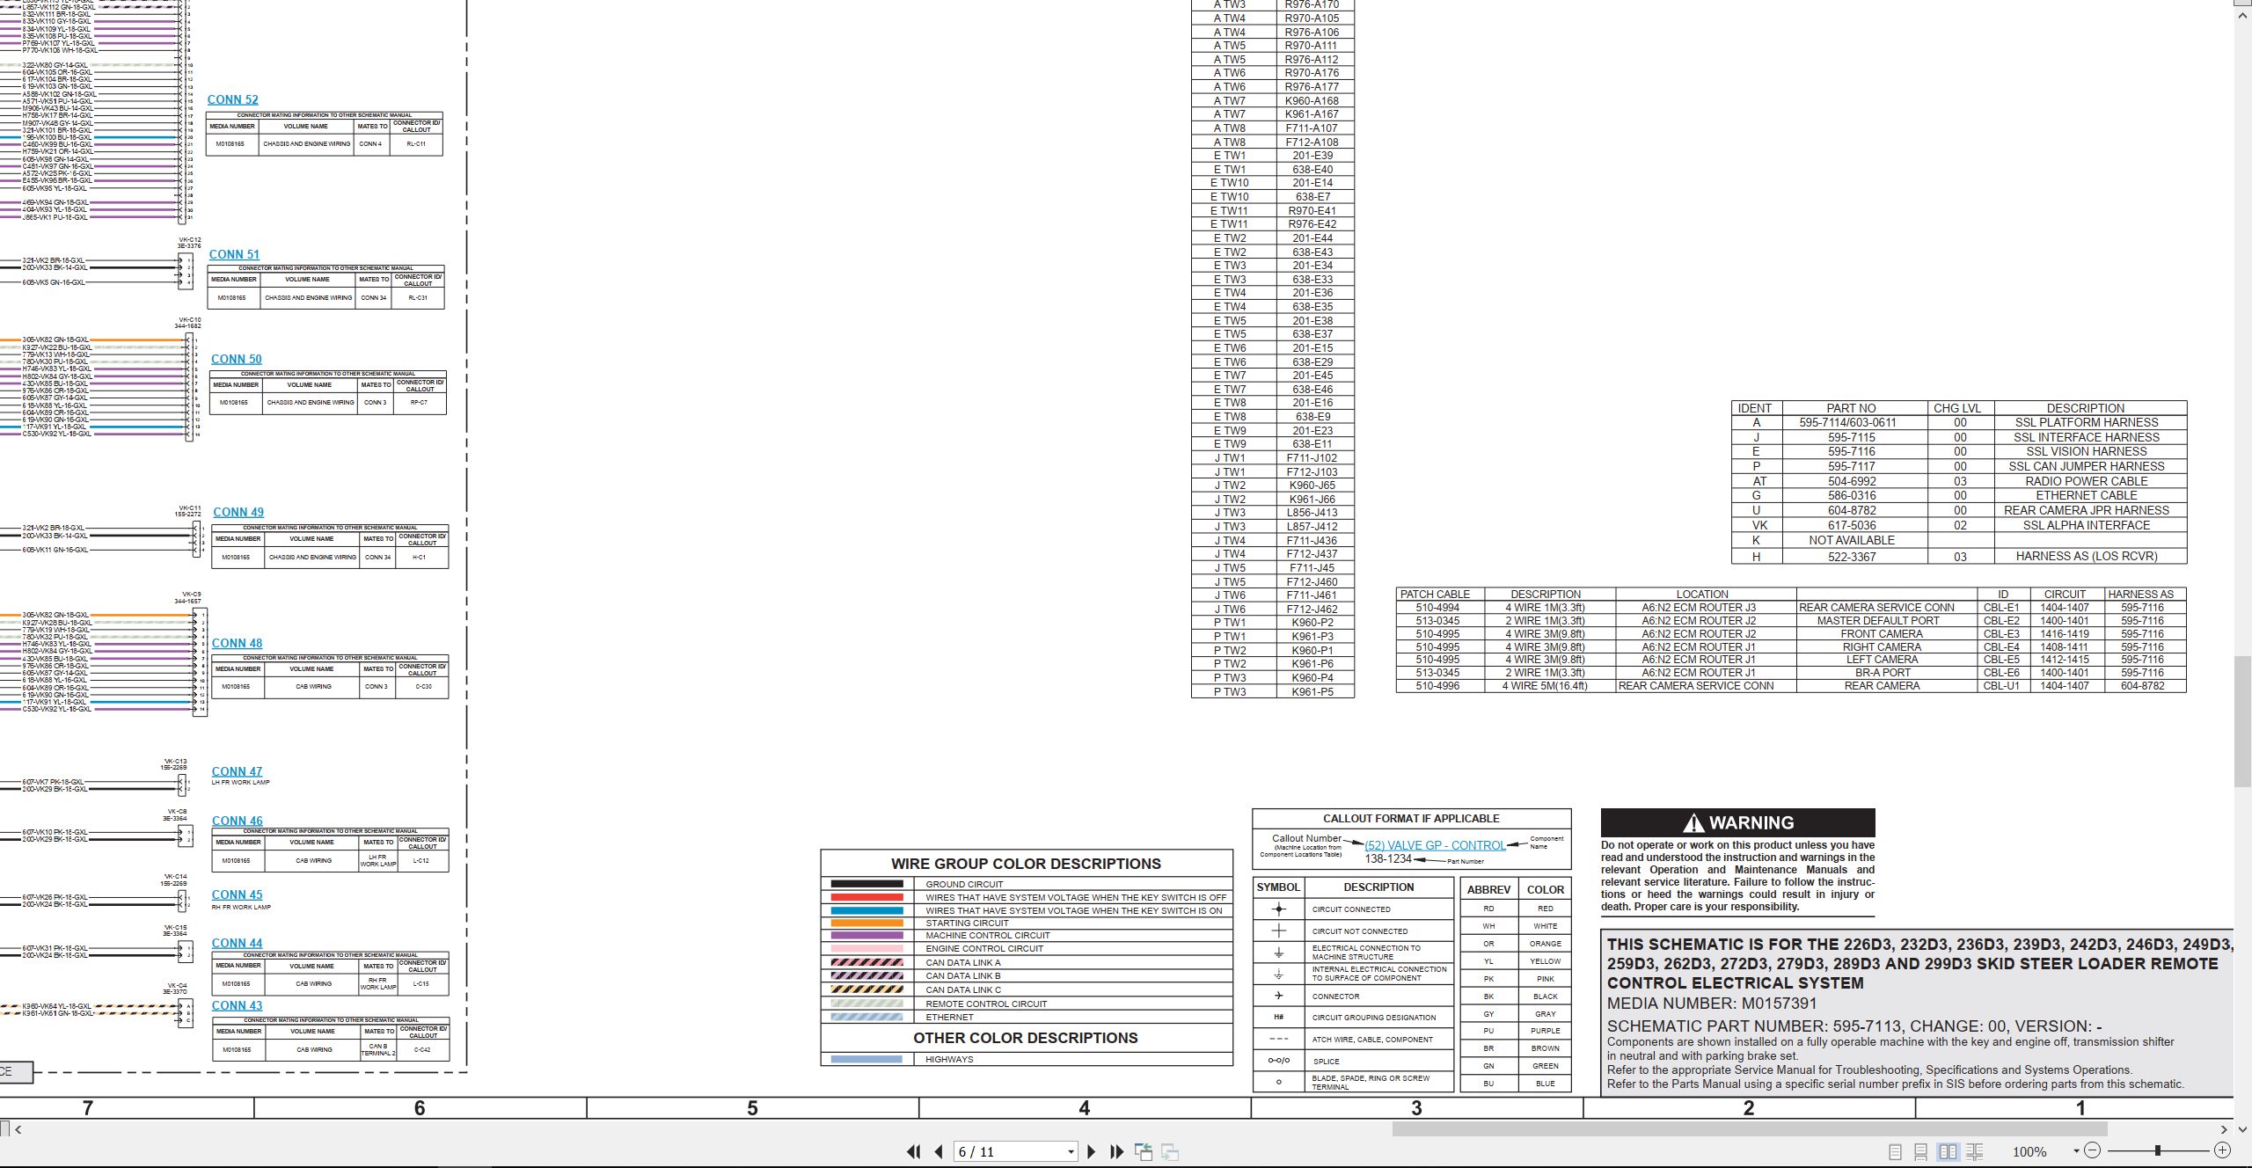Click the horizontal scrollbar thumb
Image resolution: width=2252 pixels, height=1168 pixels.
click(x=1750, y=1129)
